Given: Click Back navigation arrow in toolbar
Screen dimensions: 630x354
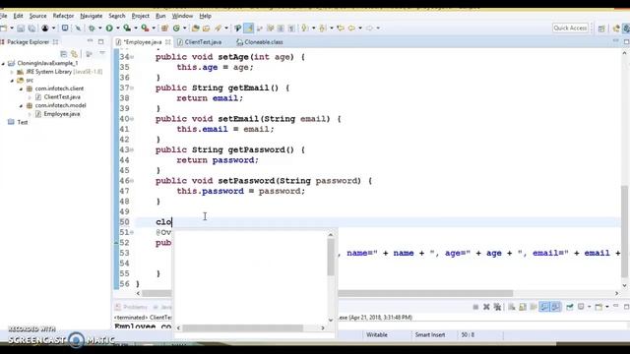Looking at the screenshot, I should point(352,29).
